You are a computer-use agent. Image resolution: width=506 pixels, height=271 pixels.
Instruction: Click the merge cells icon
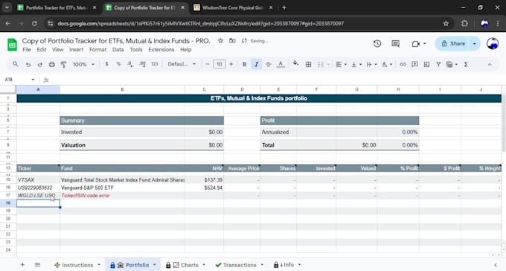pos(321,64)
